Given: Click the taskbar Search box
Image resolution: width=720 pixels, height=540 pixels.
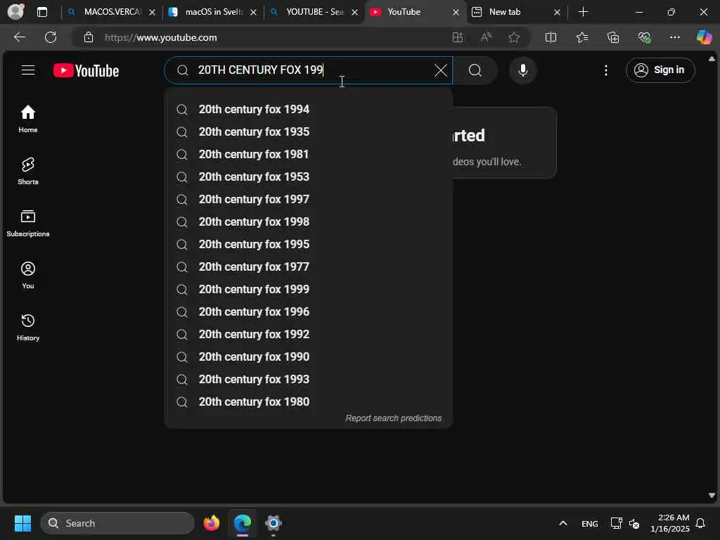Looking at the screenshot, I should 117,523.
